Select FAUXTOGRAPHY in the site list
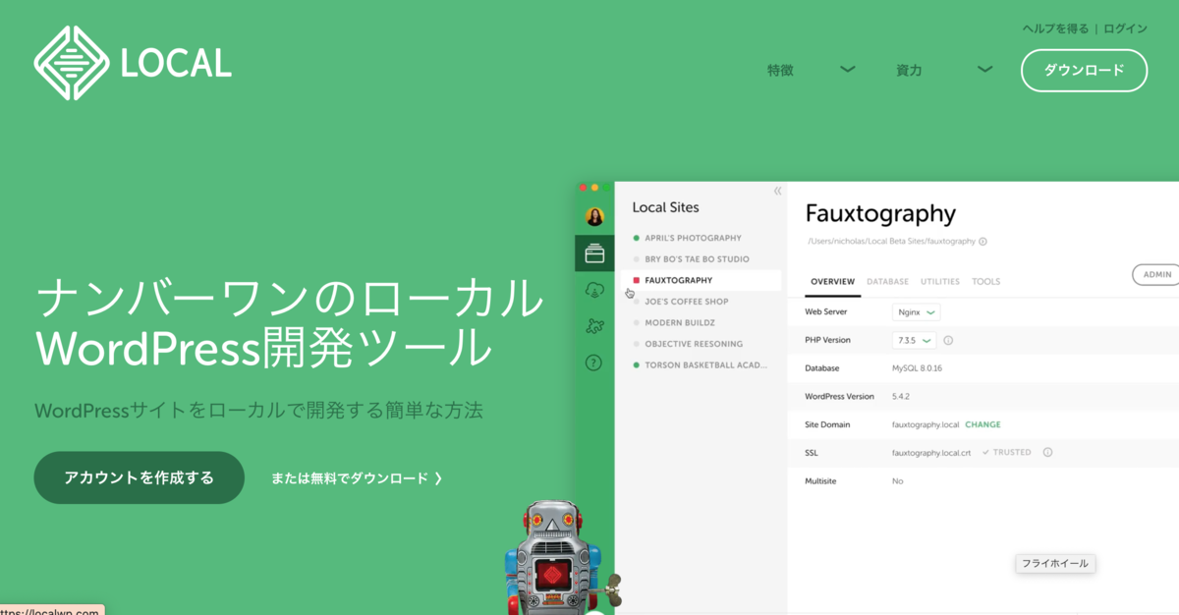 point(701,280)
